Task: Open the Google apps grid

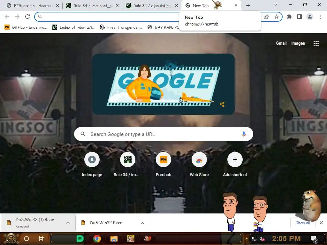Action: (x=316, y=43)
